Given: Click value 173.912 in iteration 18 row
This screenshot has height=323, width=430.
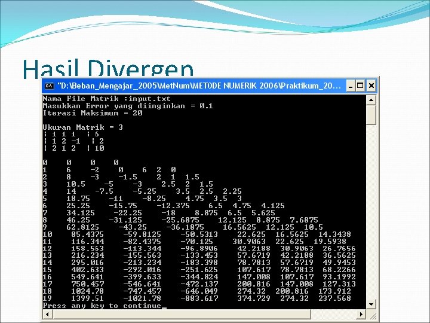Looking at the screenshot, I should tap(334, 291).
